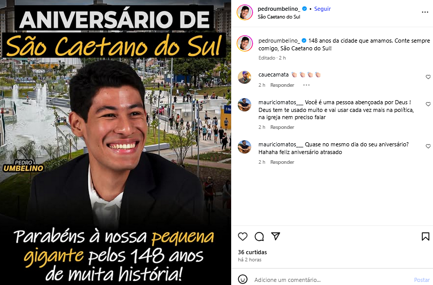Open the emoji picker smiley icon
The height and width of the screenshot is (285, 433).
pos(242,279)
